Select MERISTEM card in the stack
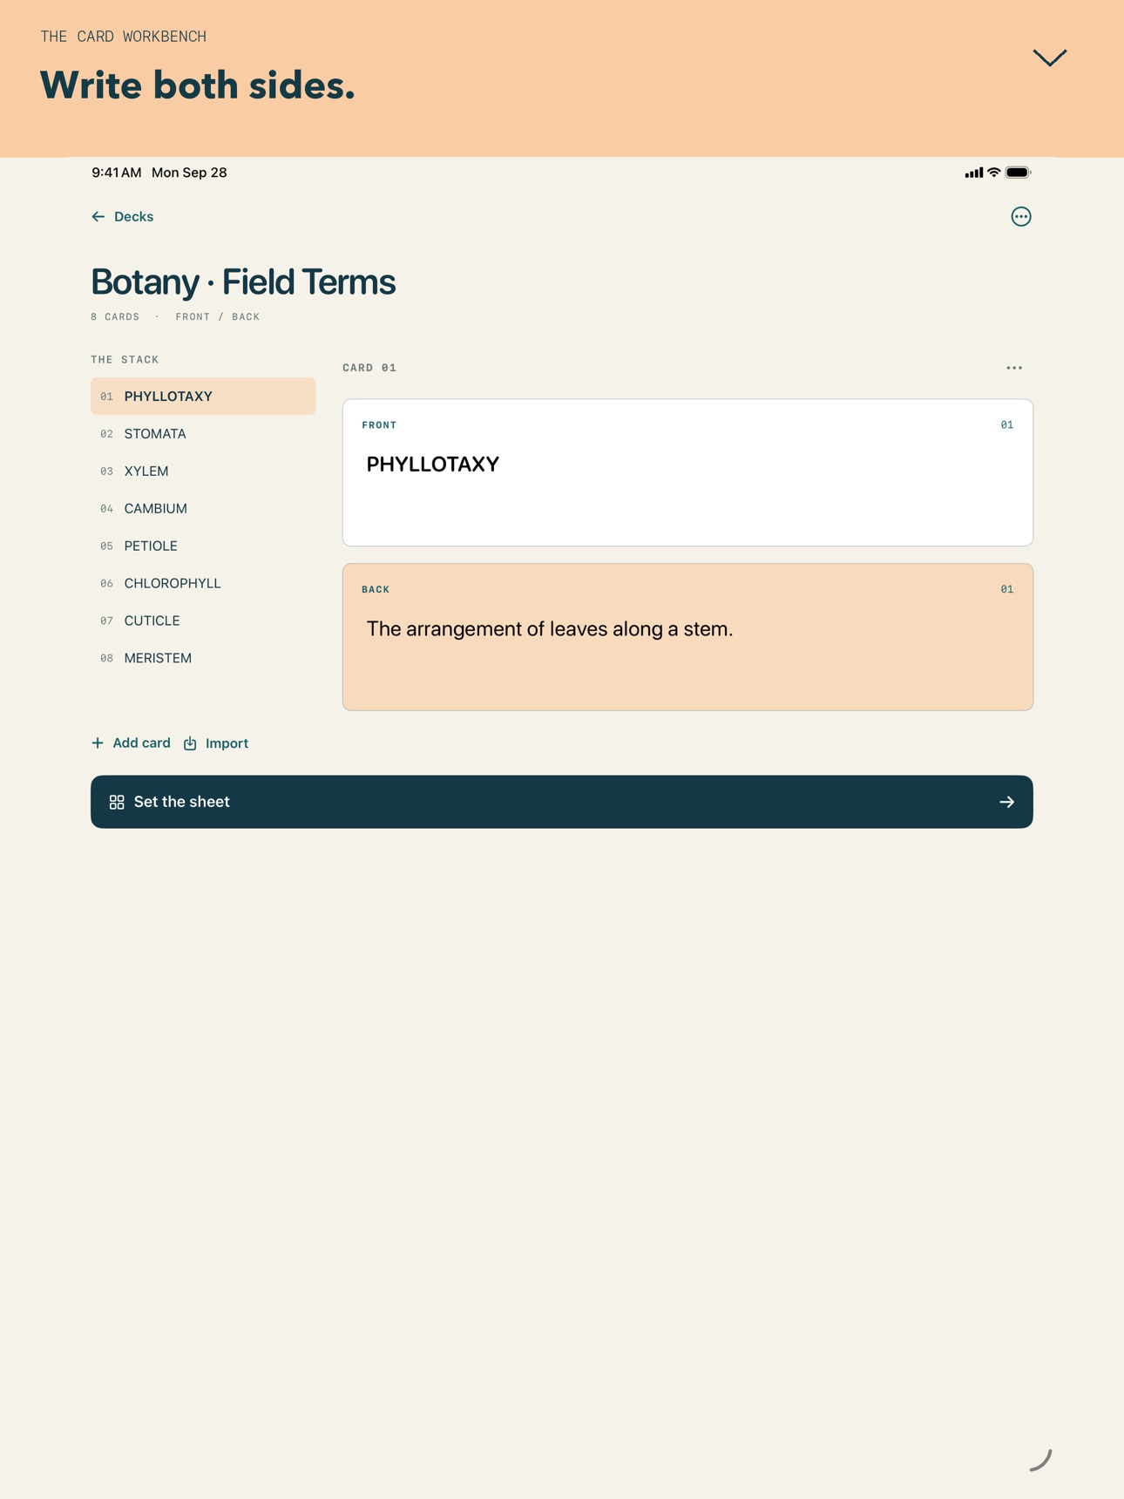The height and width of the screenshot is (1499, 1124). (203, 659)
